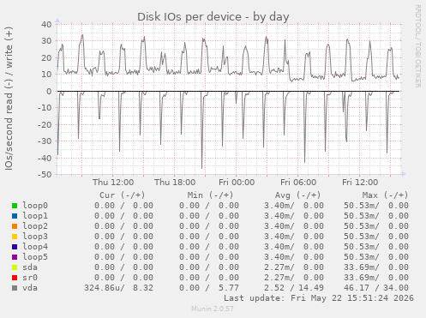The width and height of the screenshot is (426, 318).
Task: Click the y-axis label -20
Action: point(45,124)
